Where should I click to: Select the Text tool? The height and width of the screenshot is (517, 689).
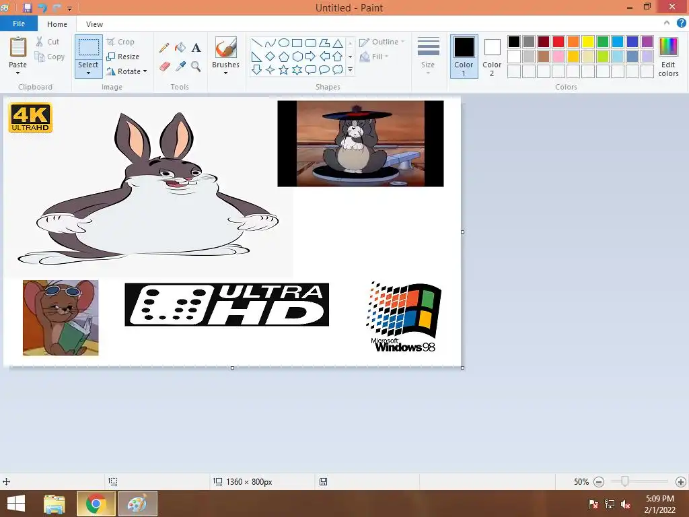(196, 48)
